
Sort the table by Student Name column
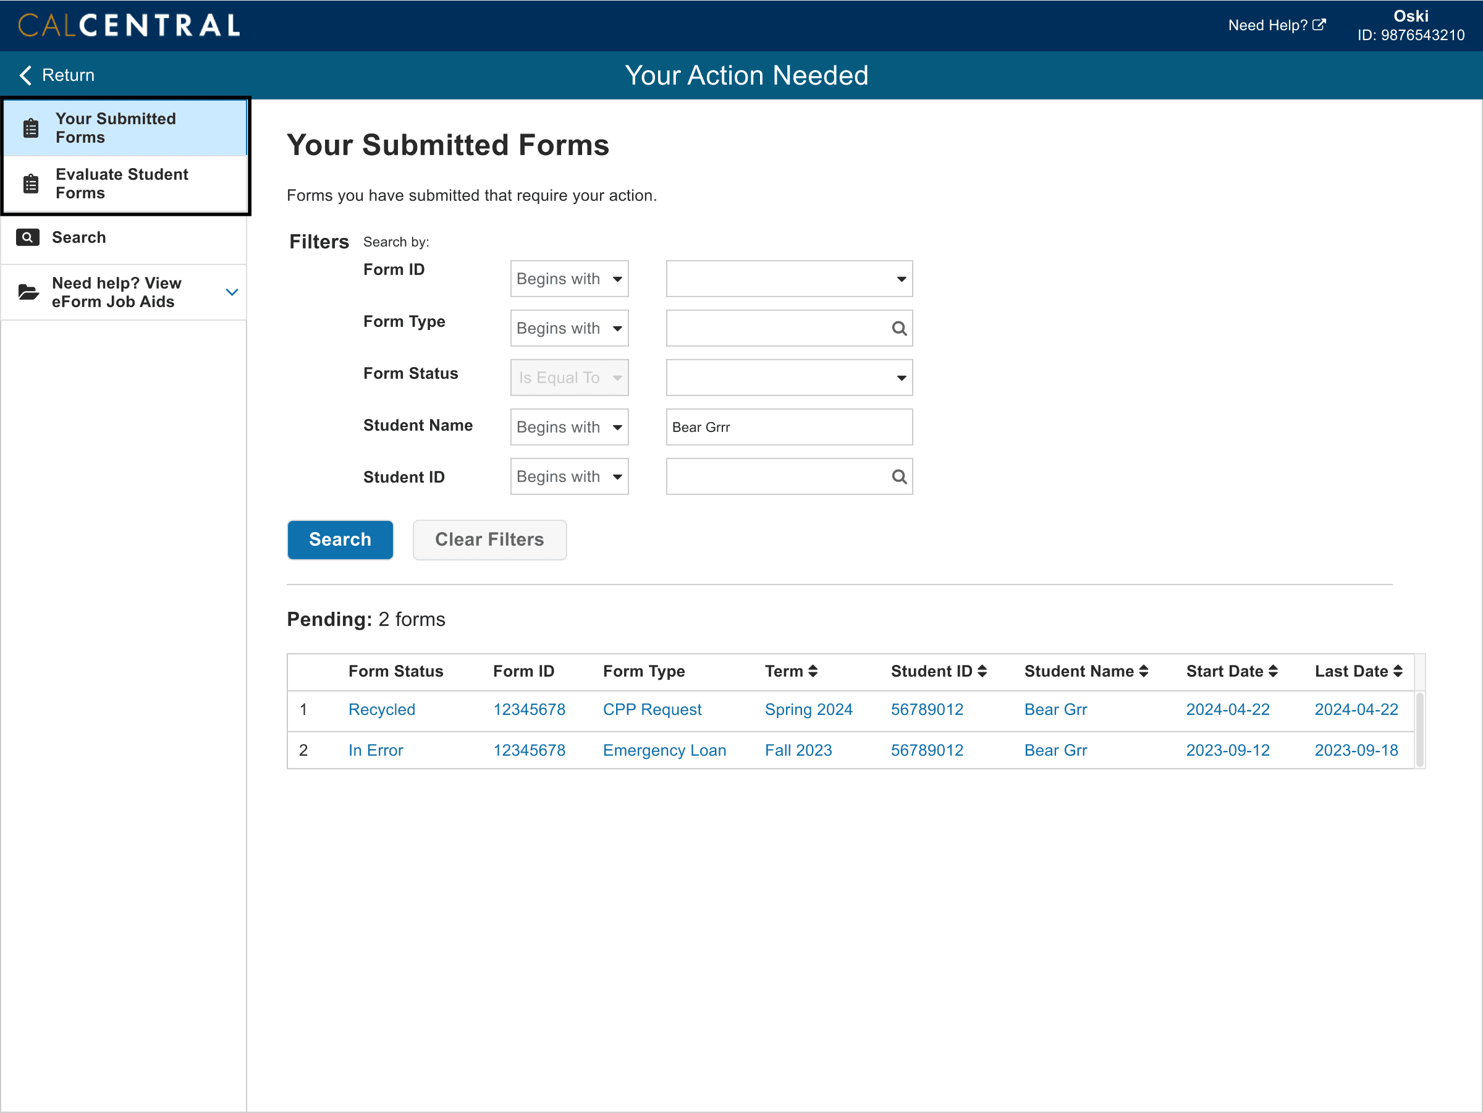(1143, 671)
